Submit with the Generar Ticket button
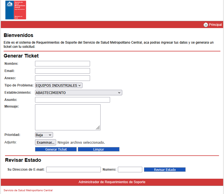 click(x=56, y=149)
